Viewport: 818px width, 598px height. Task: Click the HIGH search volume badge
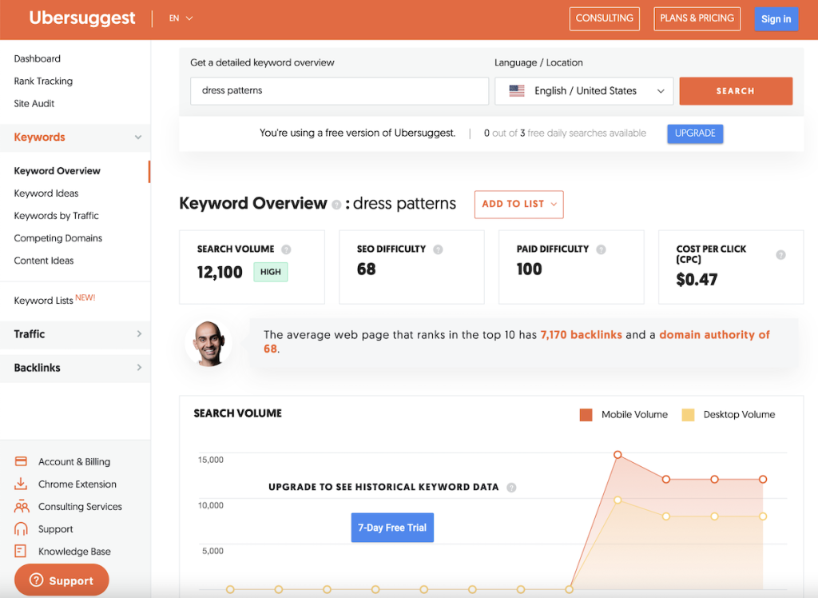tap(270, 272)
